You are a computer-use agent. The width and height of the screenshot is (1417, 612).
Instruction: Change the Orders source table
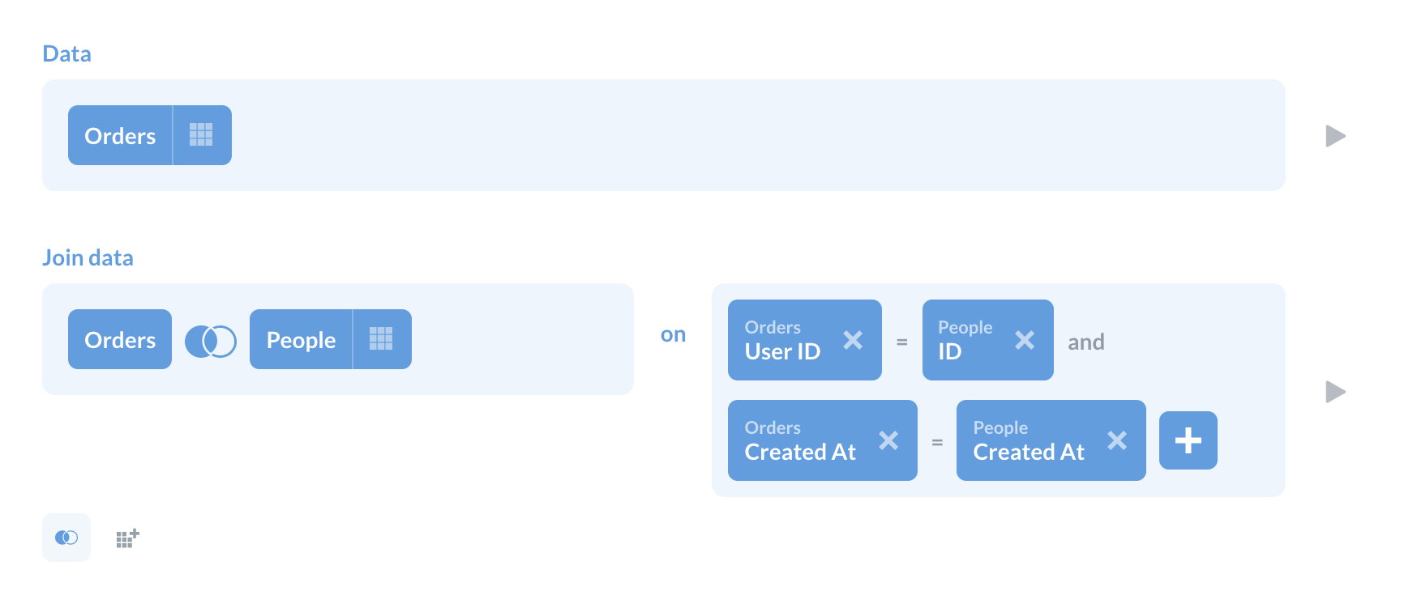click(x=120, y=135)
